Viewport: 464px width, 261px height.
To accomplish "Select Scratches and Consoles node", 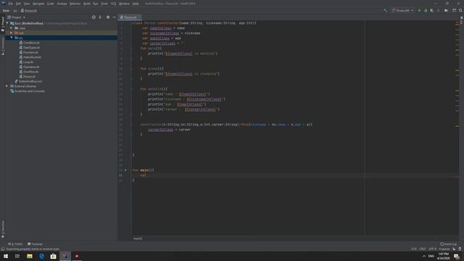I will [30, 91].
